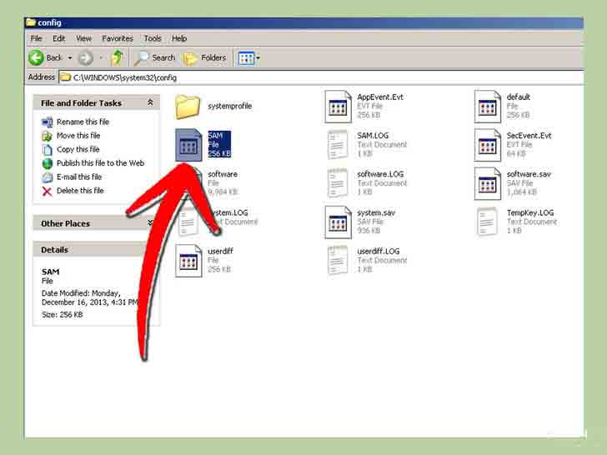Click the config title bar folder icon
Image resolution: width=607 pixels, height=455 pixels.
(31, 22)
